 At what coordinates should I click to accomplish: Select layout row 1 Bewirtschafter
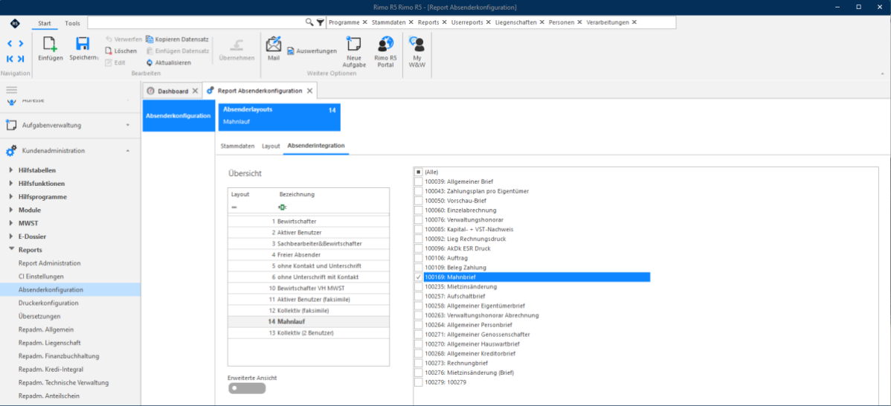click(x=308, y=221)
